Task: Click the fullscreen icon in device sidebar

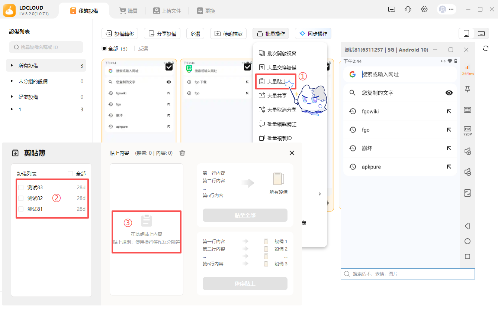Action: click(x=468, y=193)
